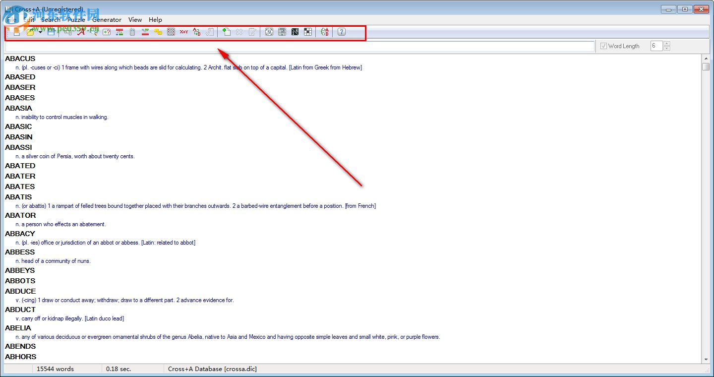Select the word ABASIA
Viewport: 714px width, 377px height.
(x=18, y=108)
